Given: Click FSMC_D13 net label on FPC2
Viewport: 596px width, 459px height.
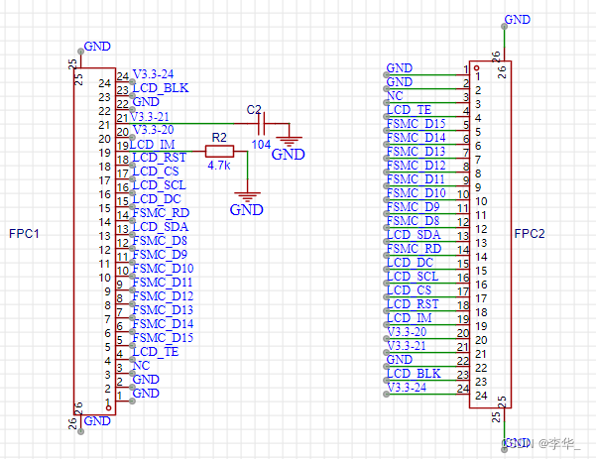Looking at the screenshot, I should click(x=416, y=152).
